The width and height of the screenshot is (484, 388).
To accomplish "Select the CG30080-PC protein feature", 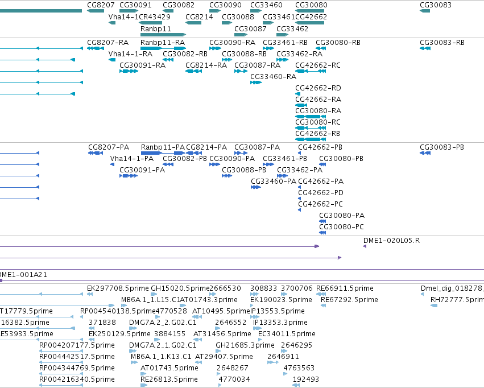I will (322, 233).
